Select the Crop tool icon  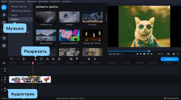pyautogui.click(x=47, y=59)
